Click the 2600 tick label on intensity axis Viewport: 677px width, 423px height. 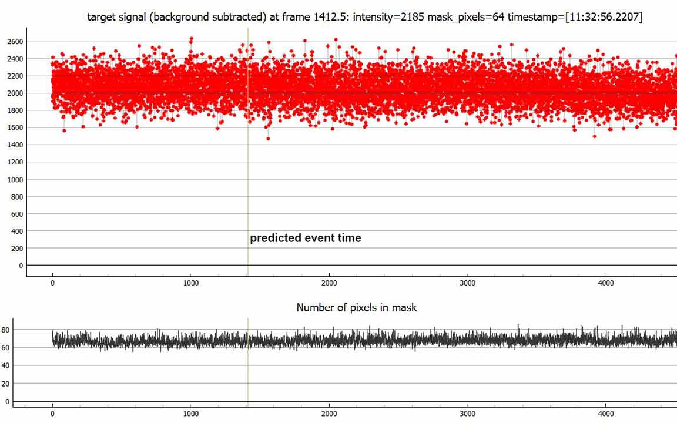(x=15, y=42)
